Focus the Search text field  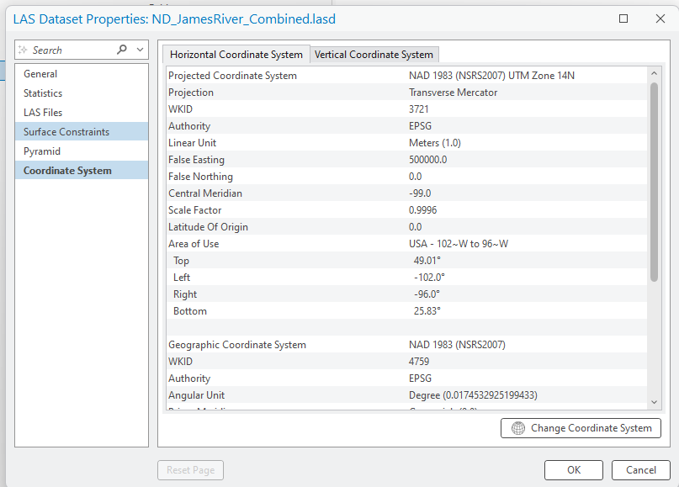67,50
